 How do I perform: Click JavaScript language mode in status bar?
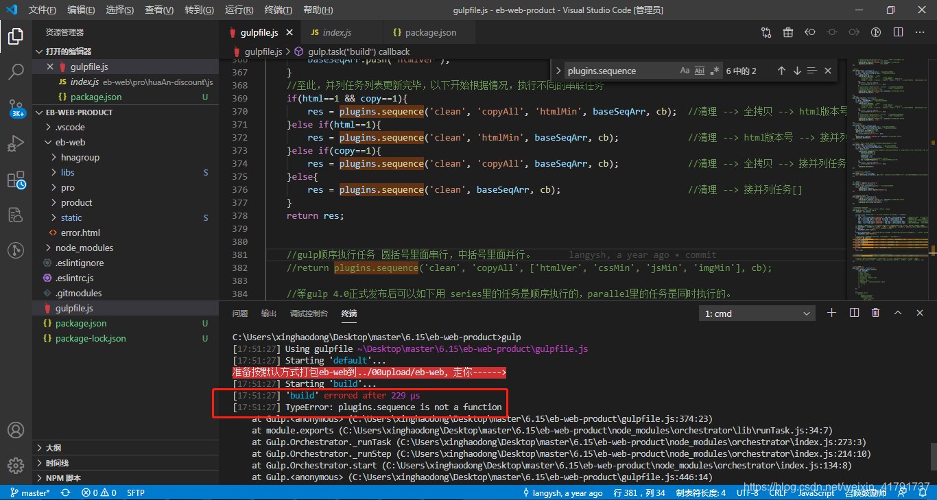click(x=816, y=492)
